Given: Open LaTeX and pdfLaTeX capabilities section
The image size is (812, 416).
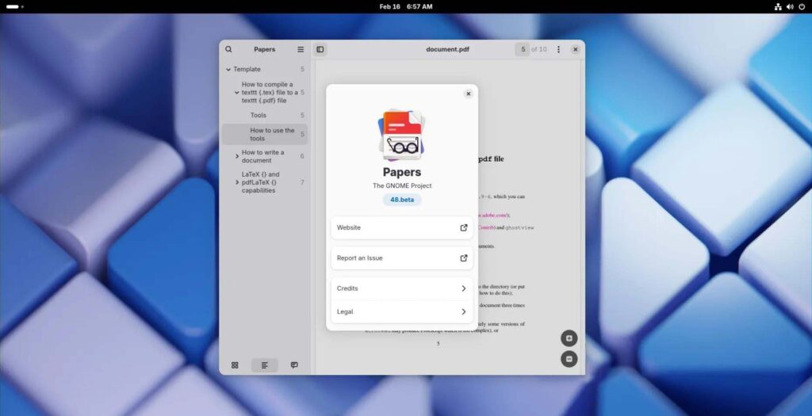Looking at the screenshot, I should pos(260,182).
